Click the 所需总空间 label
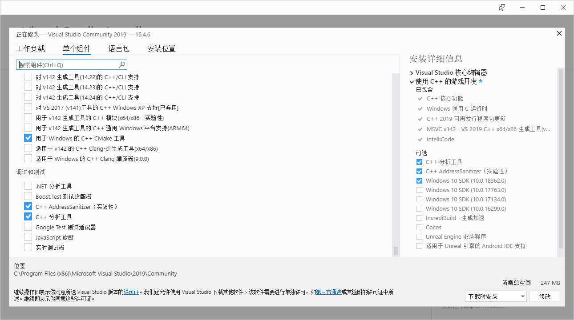This screenshot has height=320, width=574. tap(516, 283)
